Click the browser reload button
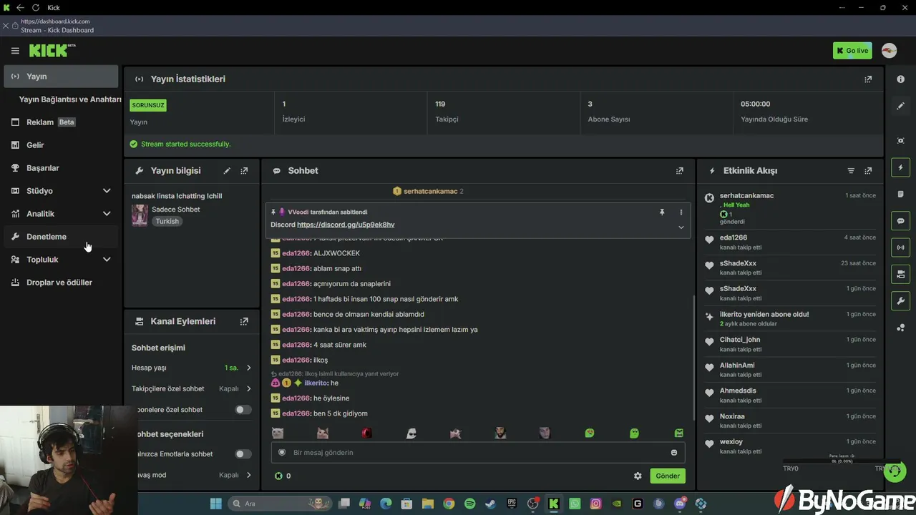 36,7
